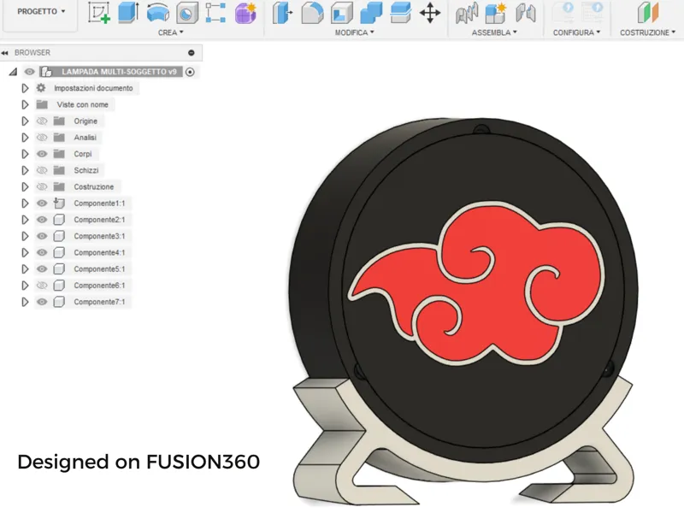Show the Costruzione folder
The width and height of the screenshot is (684, 513).
[41, 186]
